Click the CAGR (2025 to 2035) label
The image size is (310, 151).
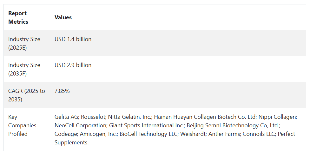(26, 95)
